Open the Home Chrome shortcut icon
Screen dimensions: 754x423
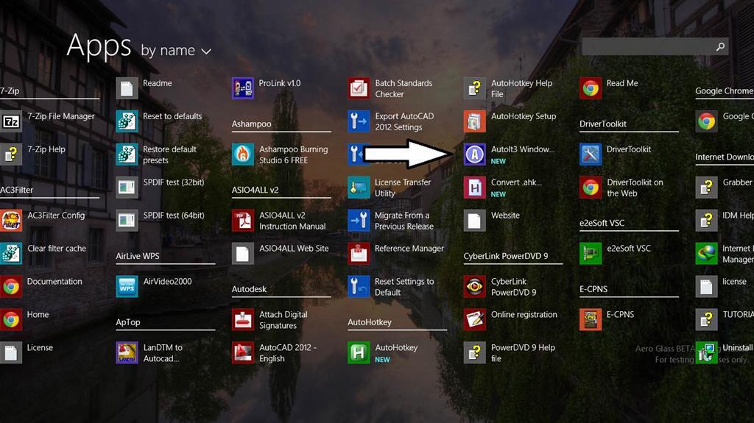(x=11, y=320)
